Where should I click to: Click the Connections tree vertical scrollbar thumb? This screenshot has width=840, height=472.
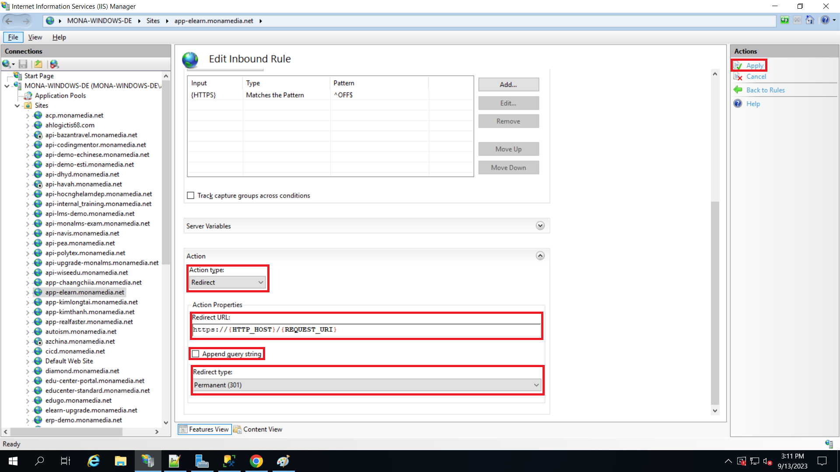(166, 173)
